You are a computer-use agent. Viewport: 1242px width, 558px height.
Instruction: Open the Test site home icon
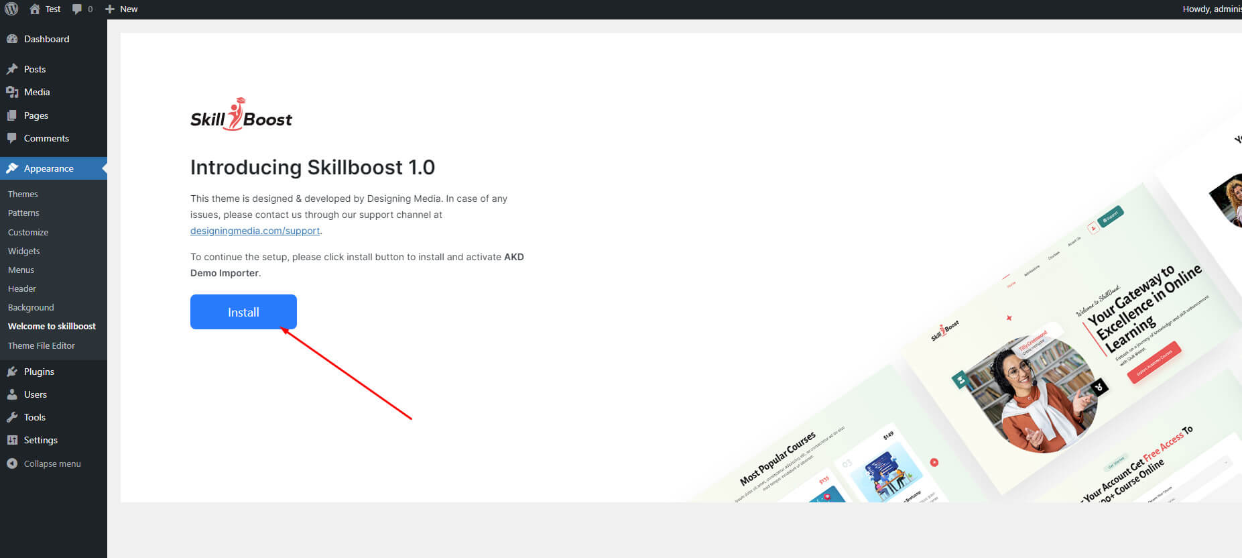point(35,9)
